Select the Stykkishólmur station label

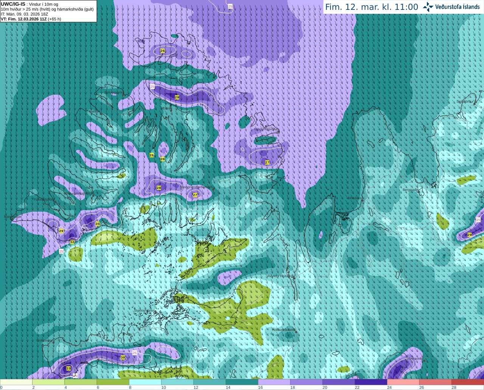144,310
